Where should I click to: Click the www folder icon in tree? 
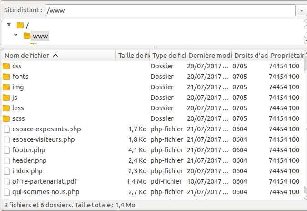[27, 36]
